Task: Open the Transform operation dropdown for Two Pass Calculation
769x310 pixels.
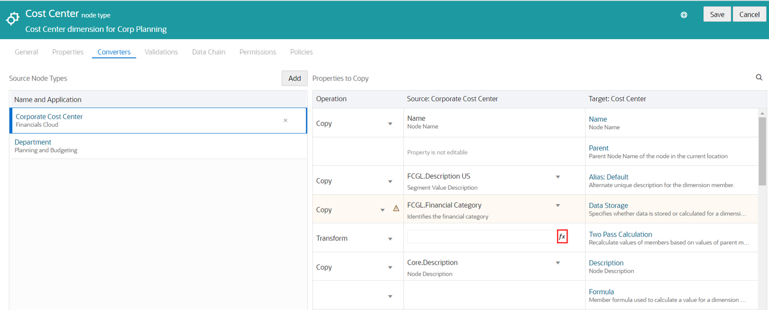Action: click(x=390, y=239)
